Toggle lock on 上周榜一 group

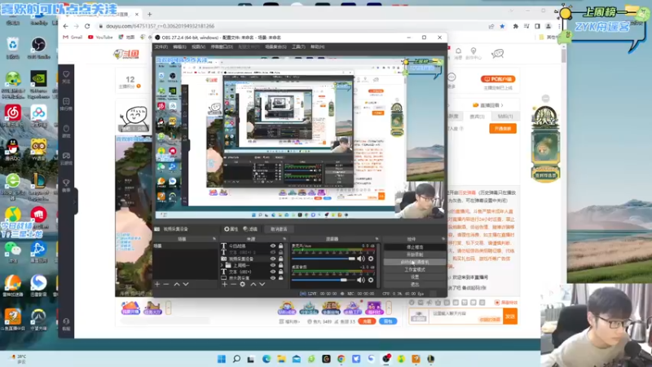[x=280, y=265]
